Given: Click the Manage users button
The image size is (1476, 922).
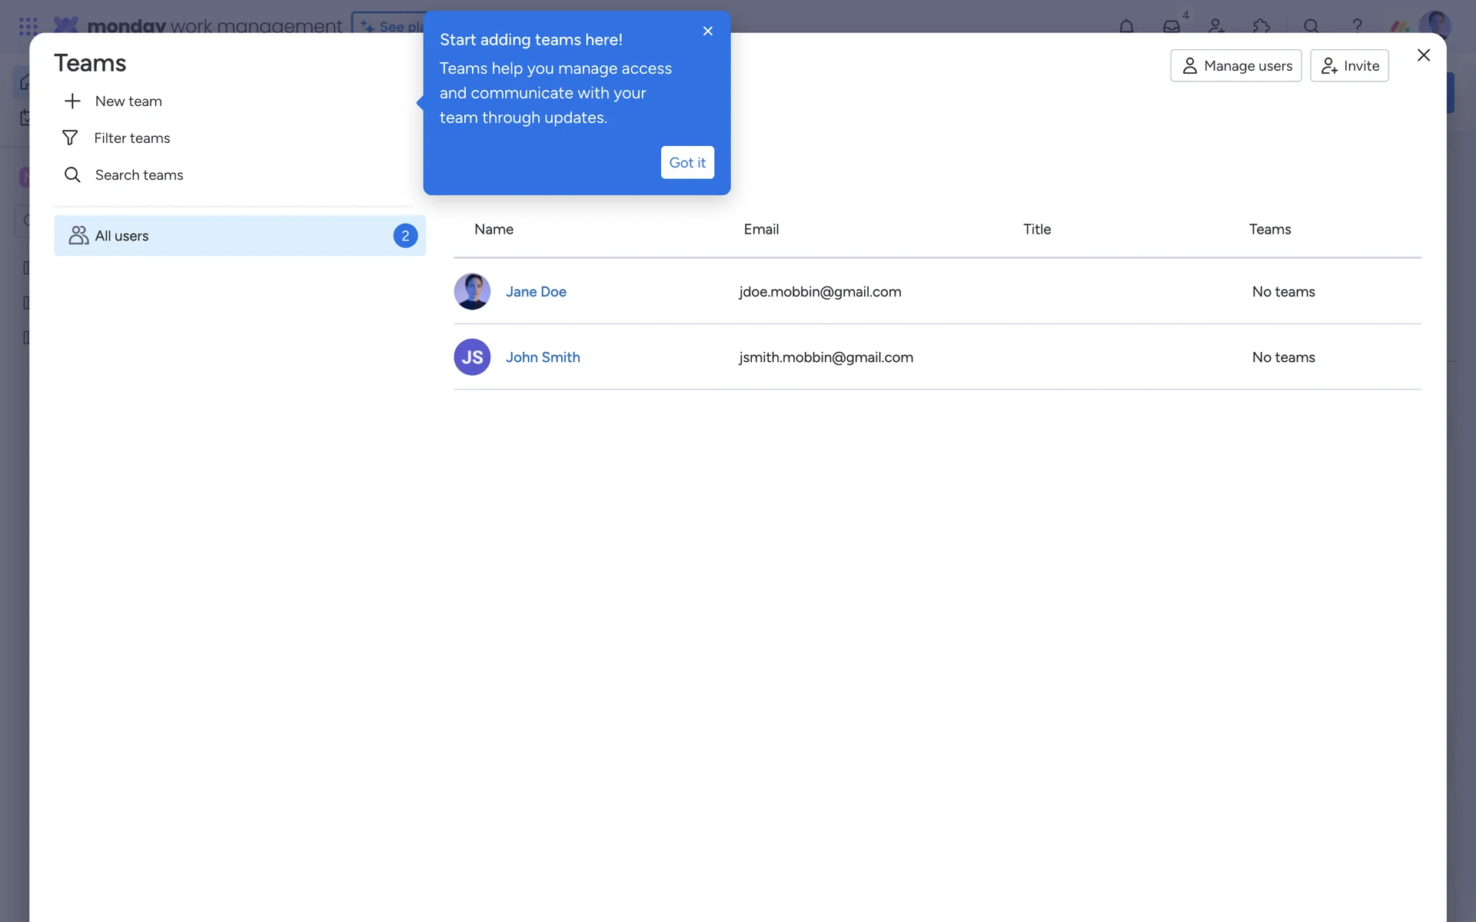Looking at the screenshot, I should [1235, 66].
